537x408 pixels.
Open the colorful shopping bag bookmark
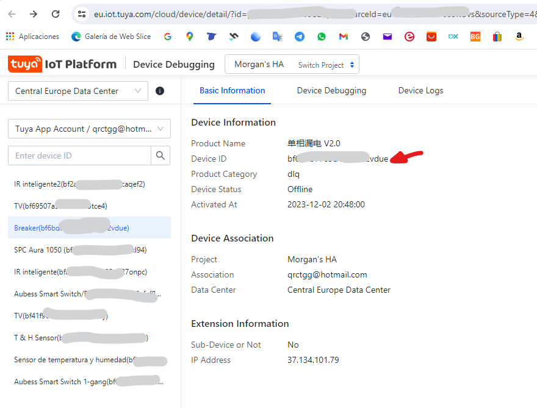pyautogui.click(x=497, y=37)
